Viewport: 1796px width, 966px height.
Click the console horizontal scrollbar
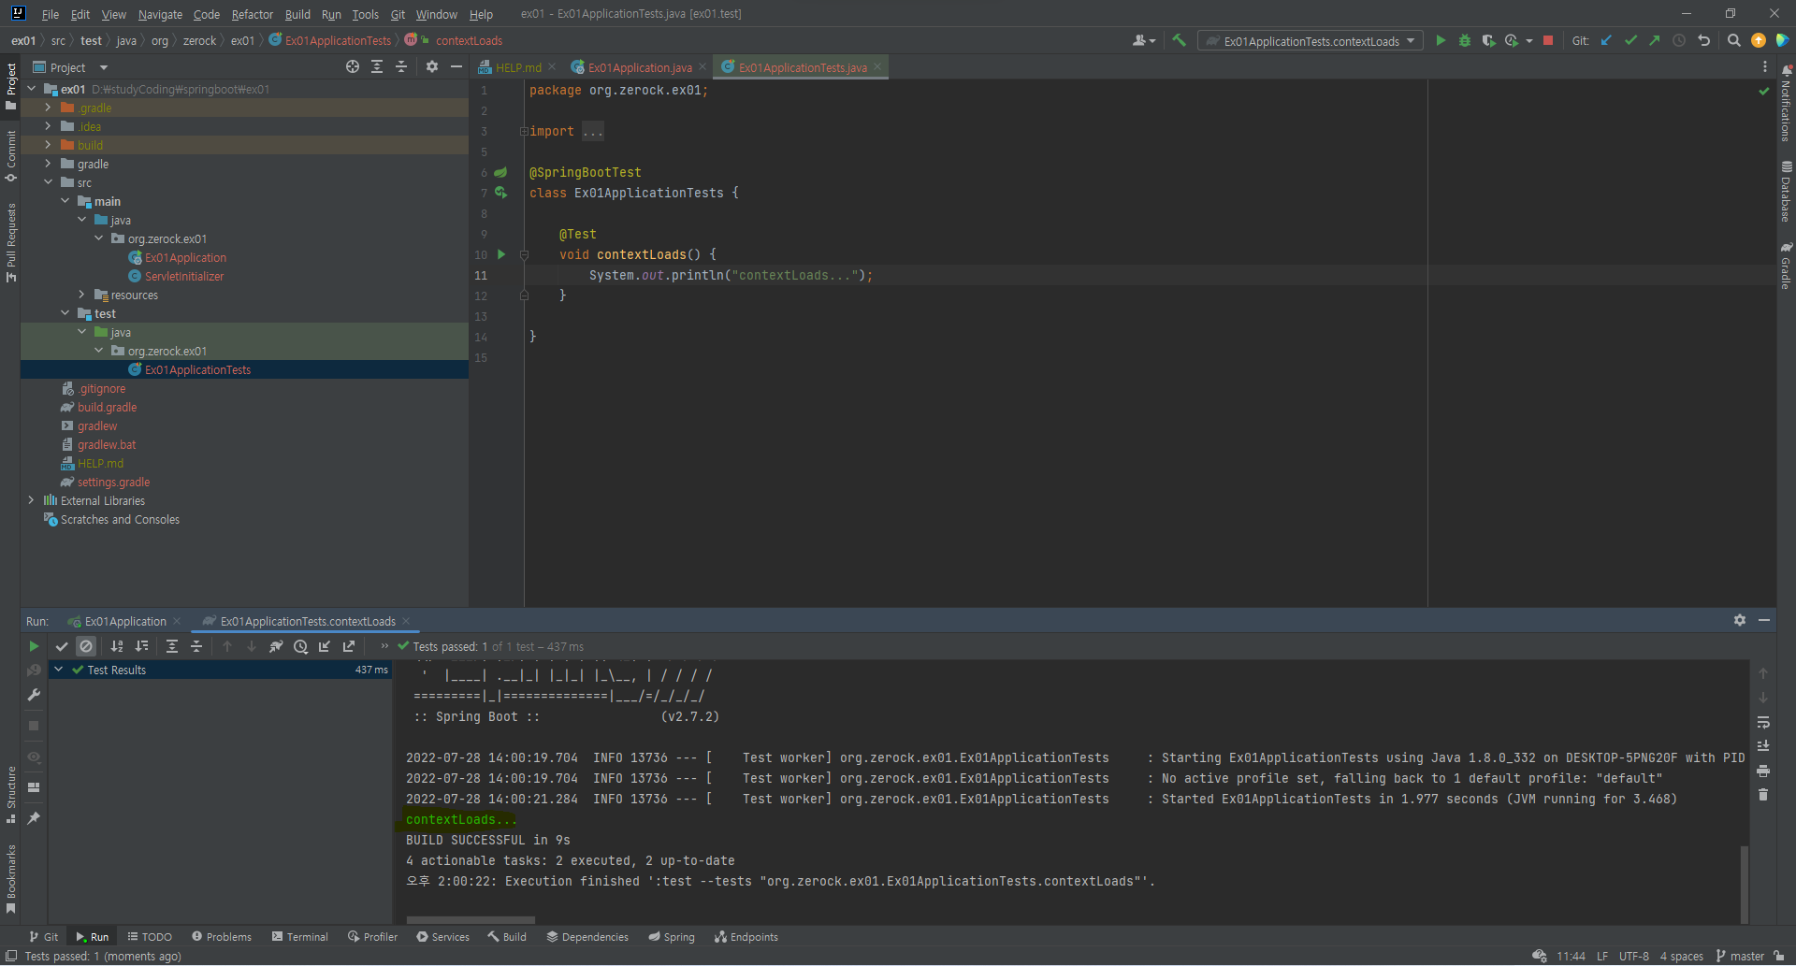471,920
